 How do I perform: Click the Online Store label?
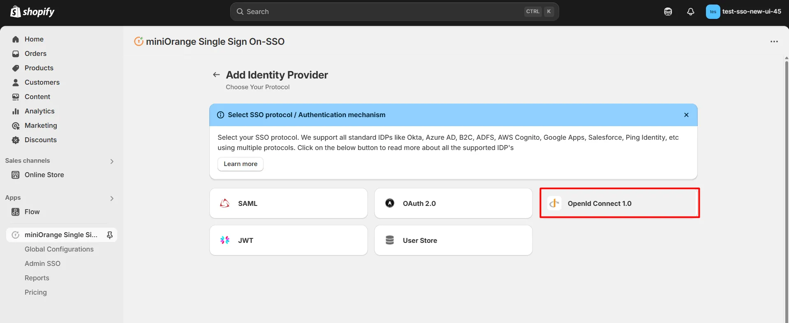click(44, 175)
